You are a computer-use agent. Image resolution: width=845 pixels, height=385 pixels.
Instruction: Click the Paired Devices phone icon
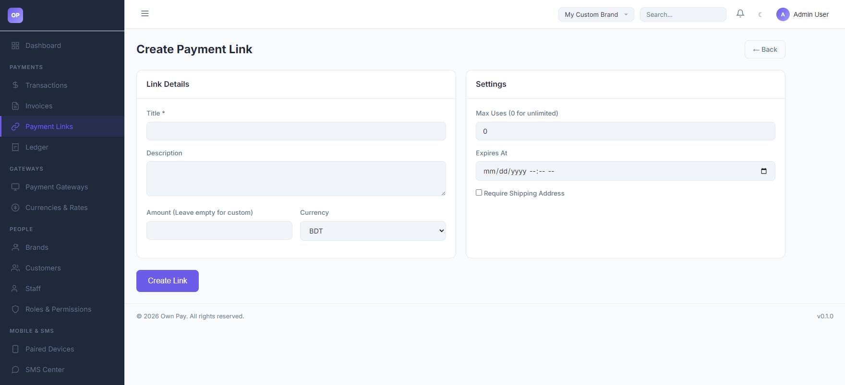15,349
